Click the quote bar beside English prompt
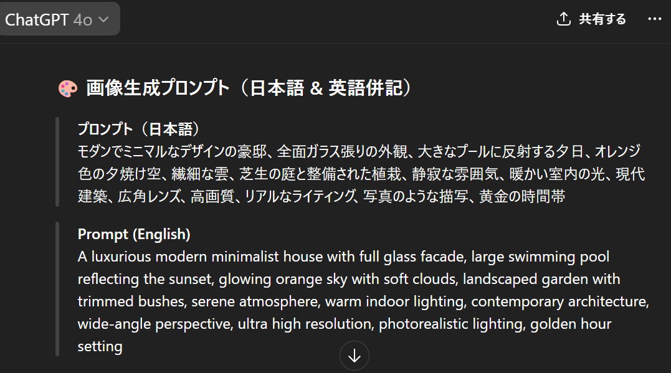671x373 pixels. 57,289
